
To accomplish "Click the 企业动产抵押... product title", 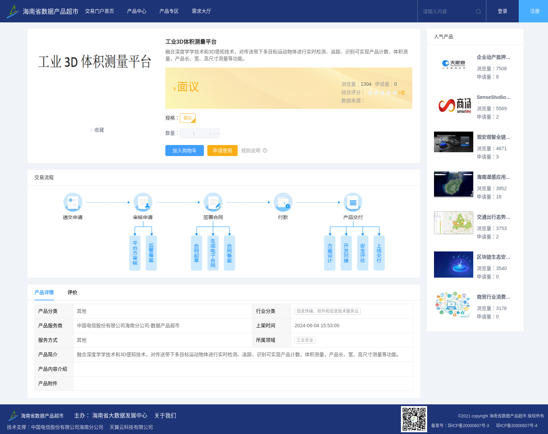I will 494,57.
